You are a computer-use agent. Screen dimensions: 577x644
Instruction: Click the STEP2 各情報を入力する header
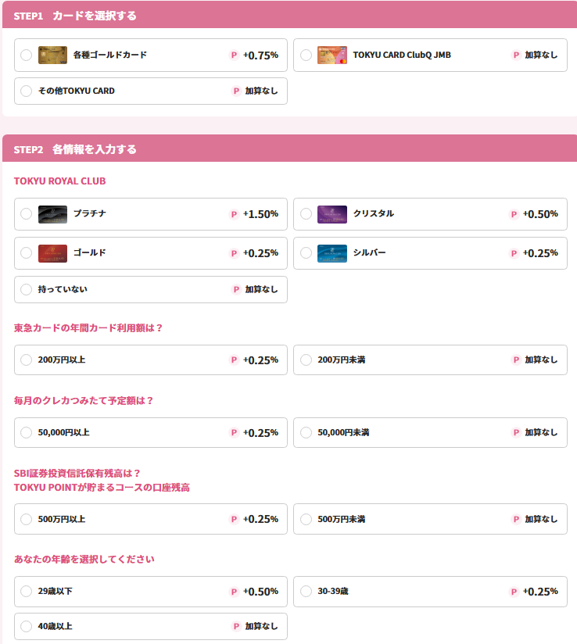pos(290,148)
